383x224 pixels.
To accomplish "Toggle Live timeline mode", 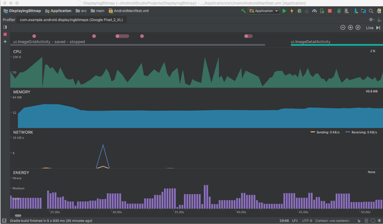I will (369, 28).
